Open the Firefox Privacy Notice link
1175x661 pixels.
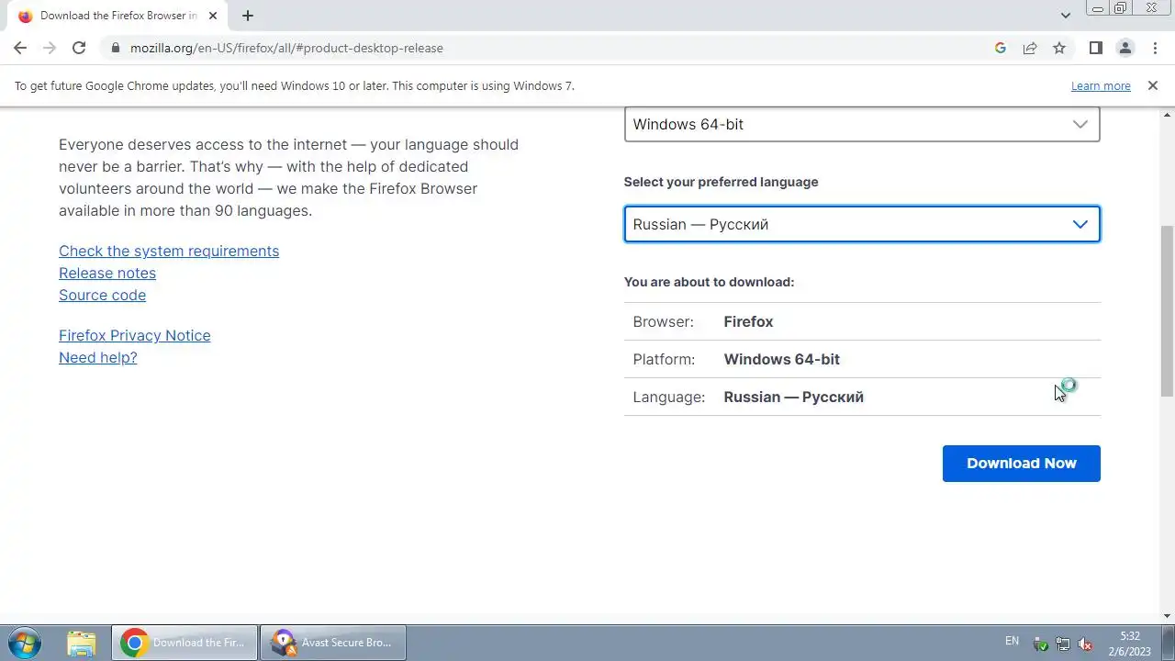pyautogui.click(x=135, y=335)
